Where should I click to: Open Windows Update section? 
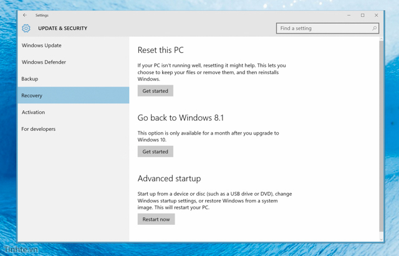click(x=74, y=45)
